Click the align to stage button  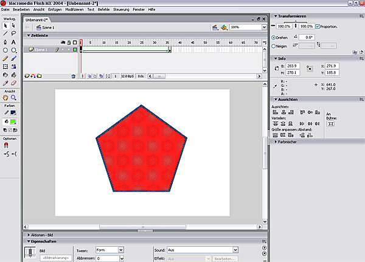tap(331, 123)
